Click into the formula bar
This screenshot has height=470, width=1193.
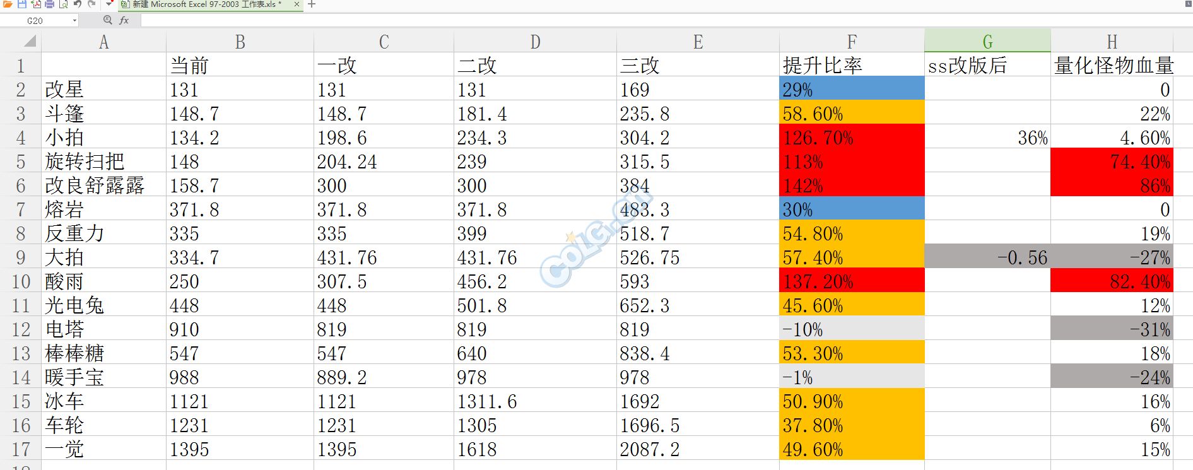pyautogui.click(x=666, y=20)
